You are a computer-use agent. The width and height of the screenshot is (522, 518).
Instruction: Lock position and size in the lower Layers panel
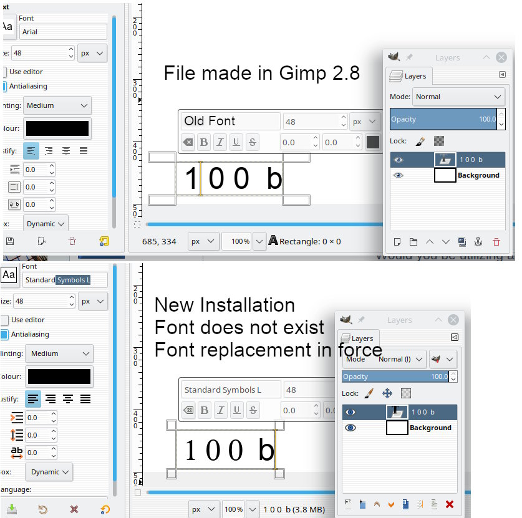[387, 393]
